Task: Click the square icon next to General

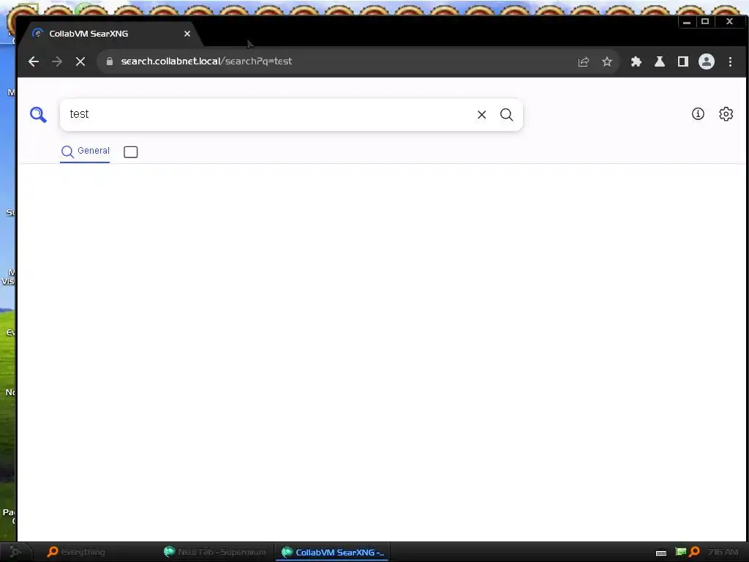Action: (x=130, y=152)
